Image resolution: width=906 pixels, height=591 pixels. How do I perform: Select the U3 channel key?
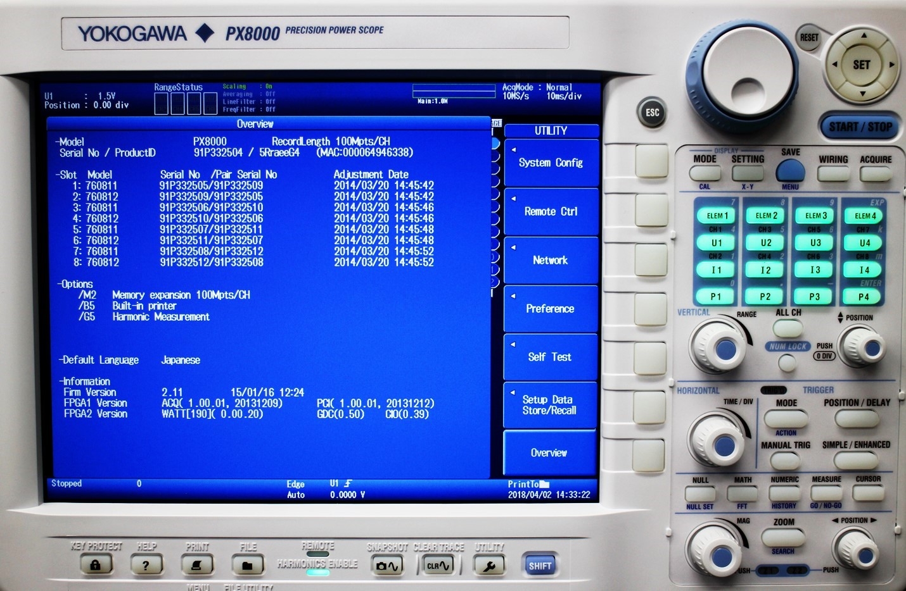[815, 243]
